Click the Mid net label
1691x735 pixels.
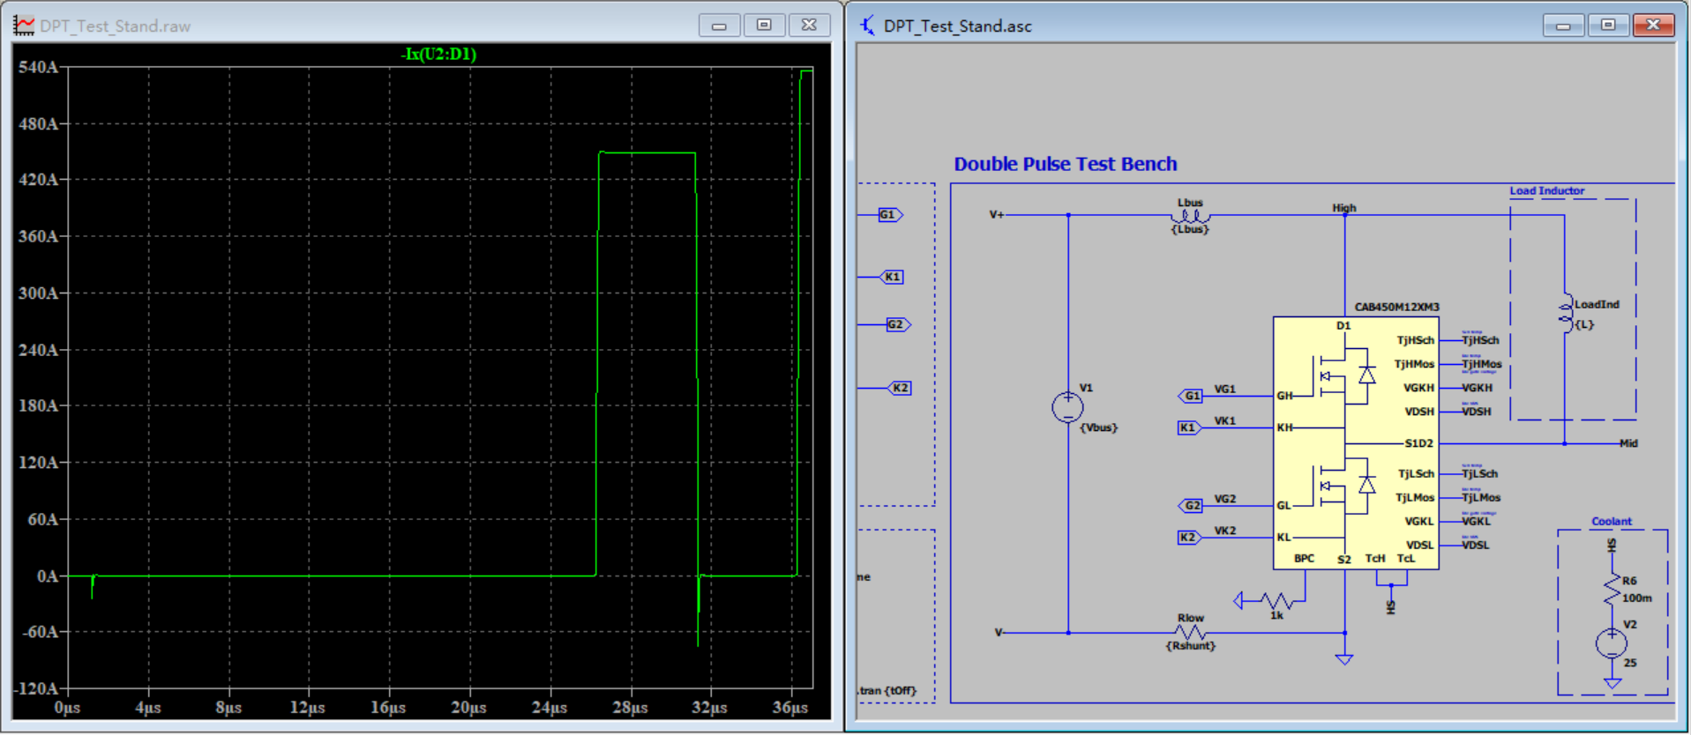tap(1628, 443)
